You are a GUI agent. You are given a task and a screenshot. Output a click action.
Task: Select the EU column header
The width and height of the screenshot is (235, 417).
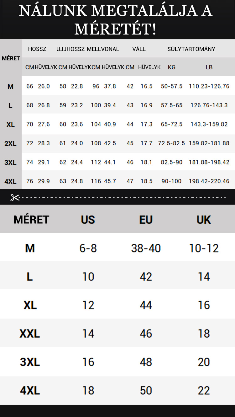[x=146, y=220]
